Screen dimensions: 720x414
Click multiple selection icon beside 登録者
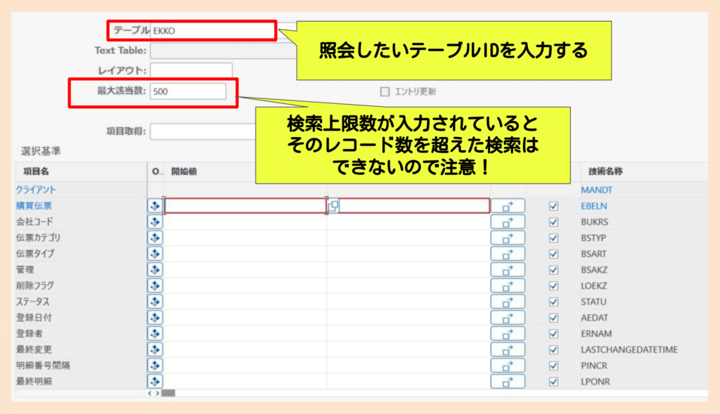155,332
